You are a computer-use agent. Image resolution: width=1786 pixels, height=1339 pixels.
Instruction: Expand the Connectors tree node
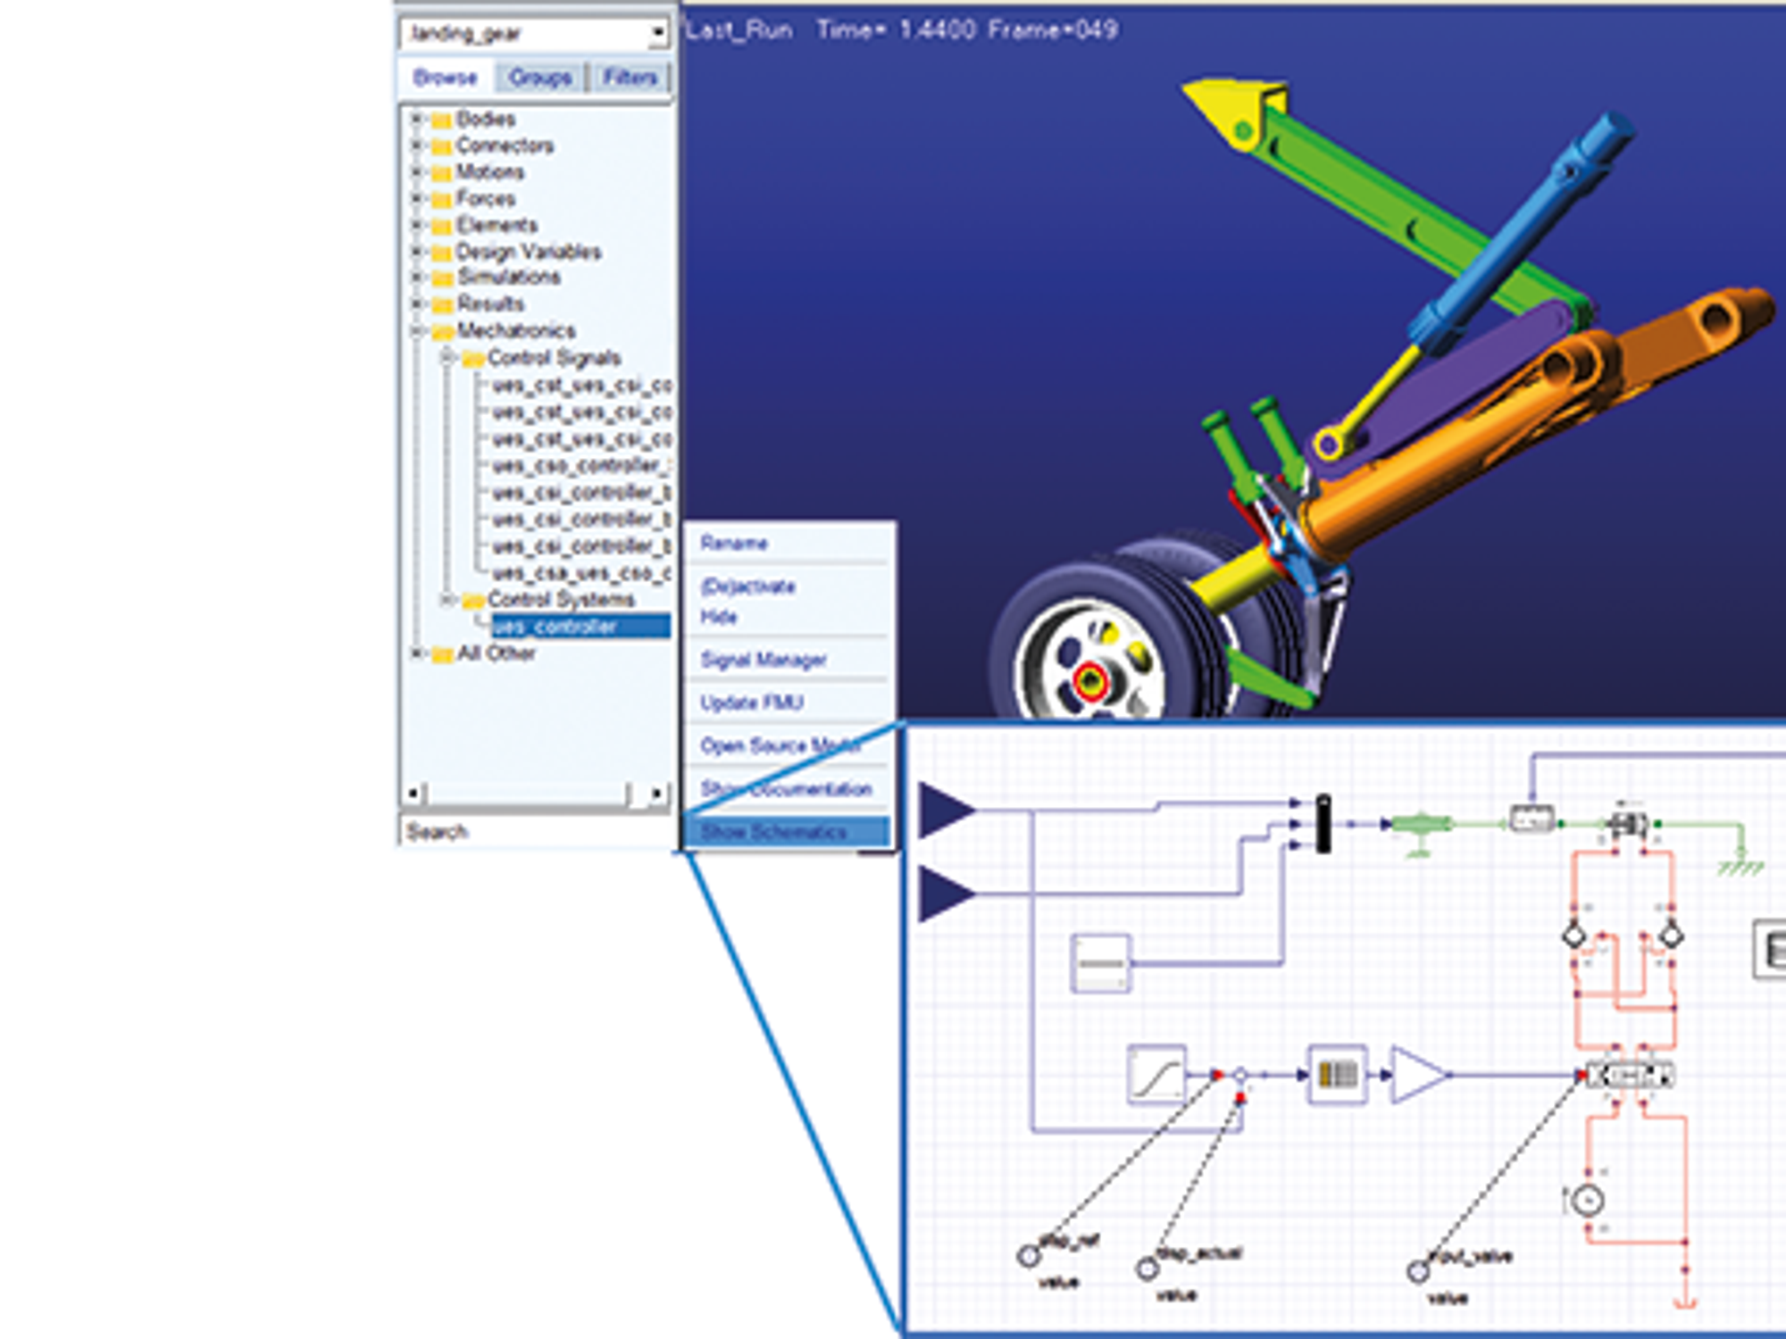pyautogui.click(x=416, y=145)
